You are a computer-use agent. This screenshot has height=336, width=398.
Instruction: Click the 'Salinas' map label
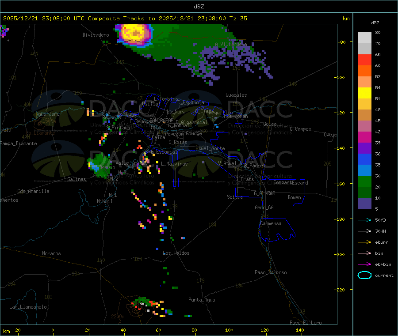coord(77,179)
